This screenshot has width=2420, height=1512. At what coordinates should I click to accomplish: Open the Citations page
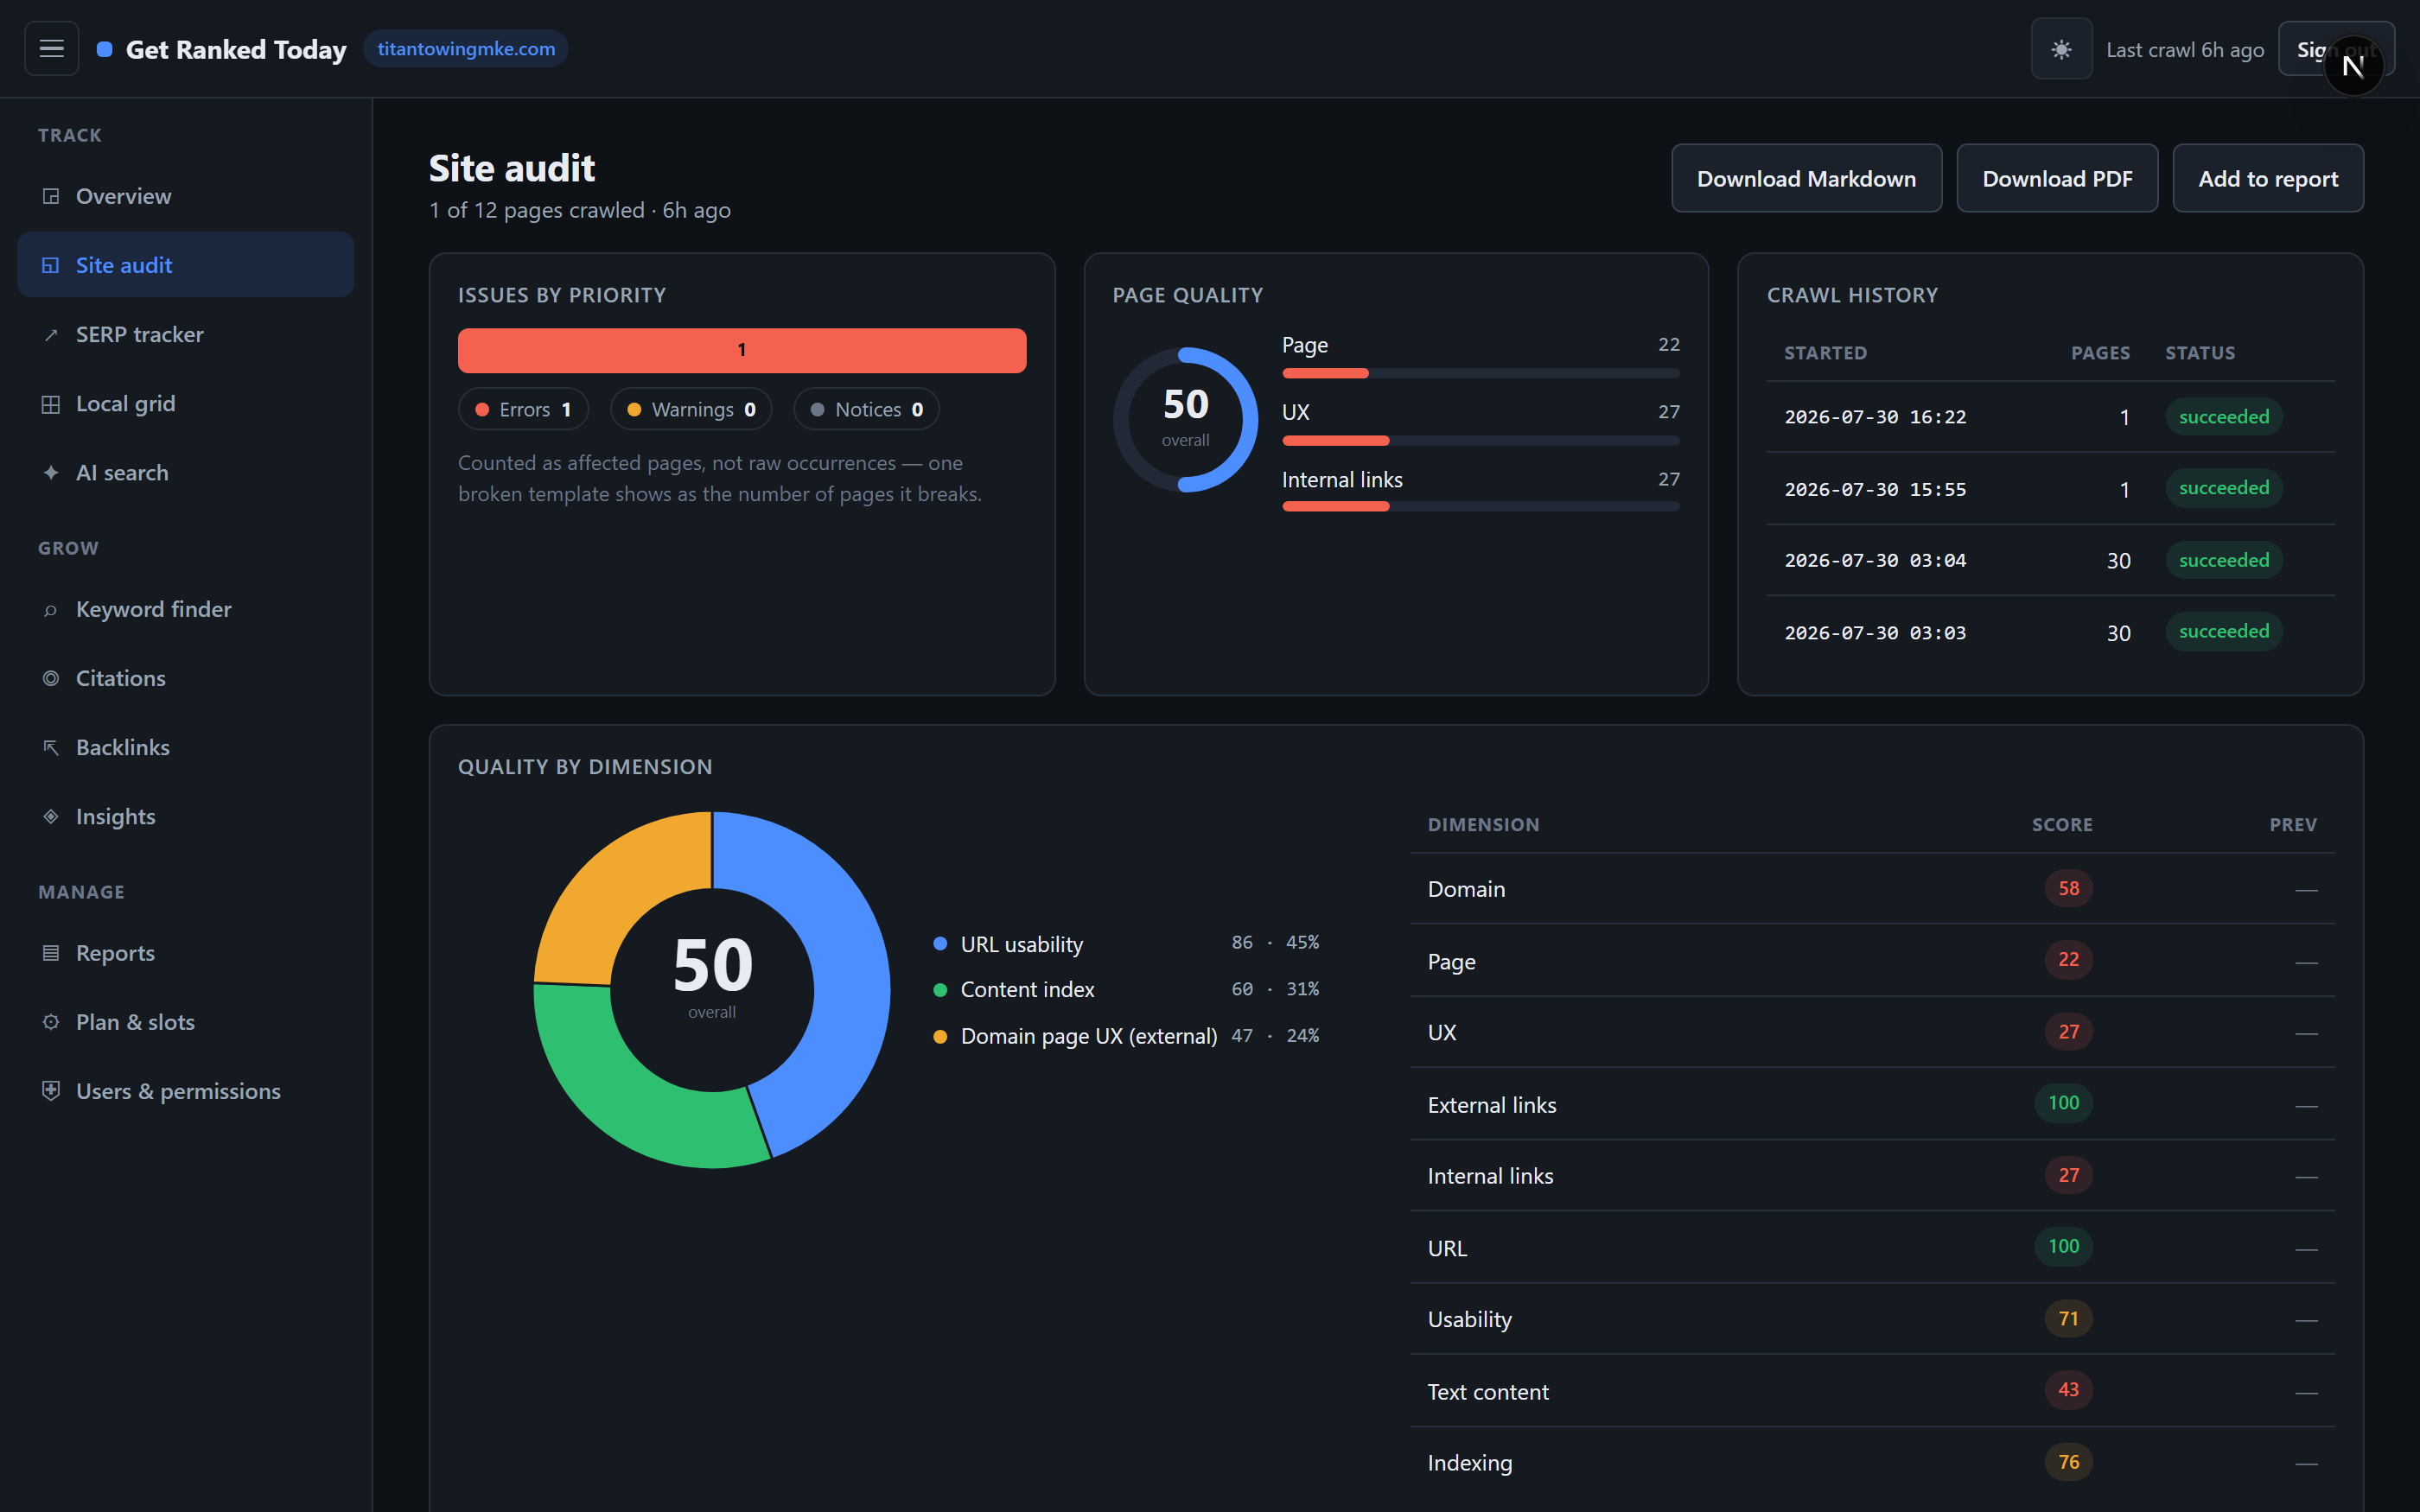pos(186,678)
